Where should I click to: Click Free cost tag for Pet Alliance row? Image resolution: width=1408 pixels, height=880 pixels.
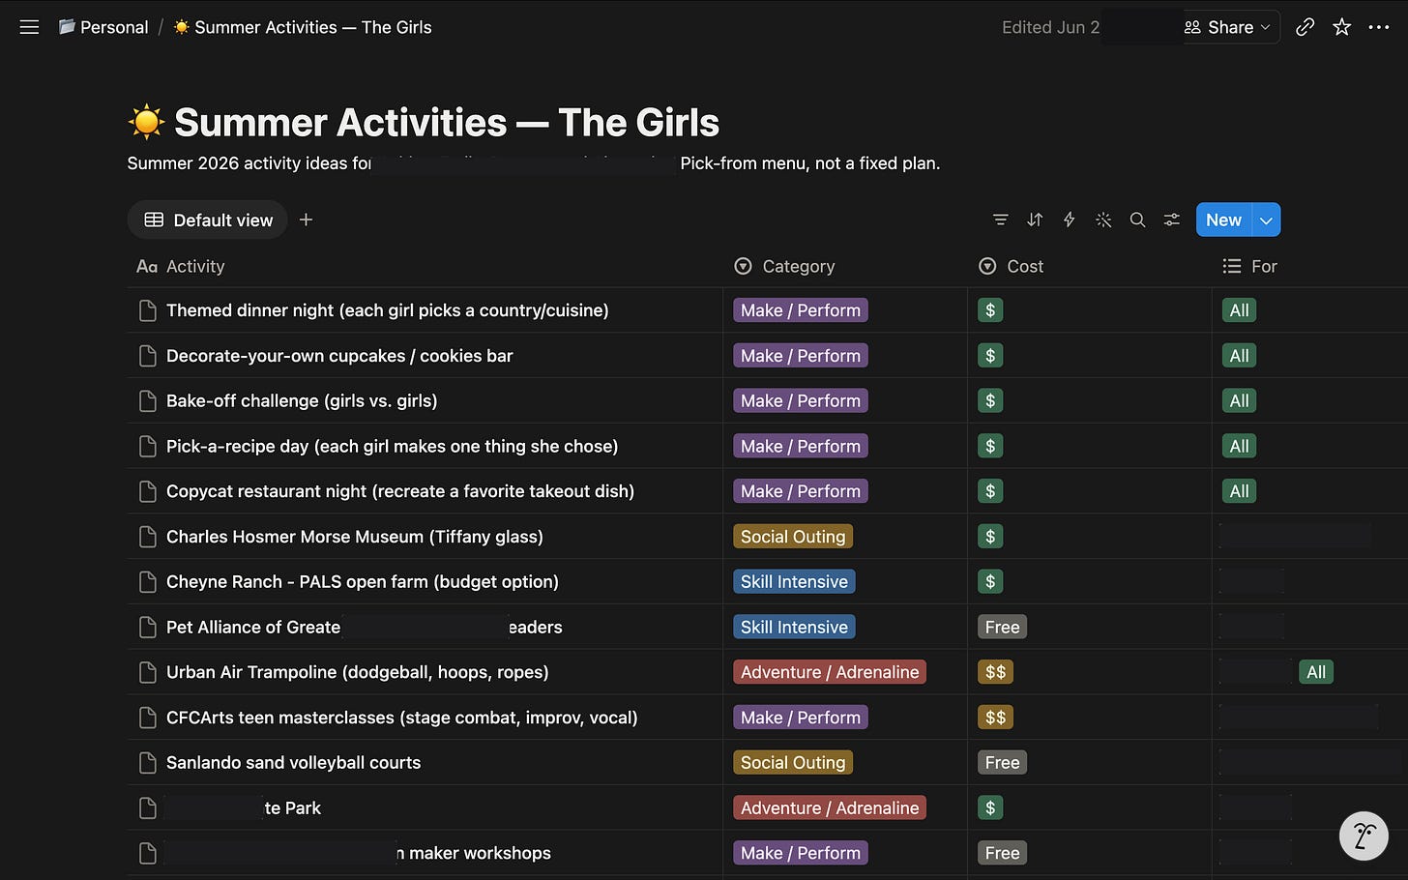(1002, 628)
